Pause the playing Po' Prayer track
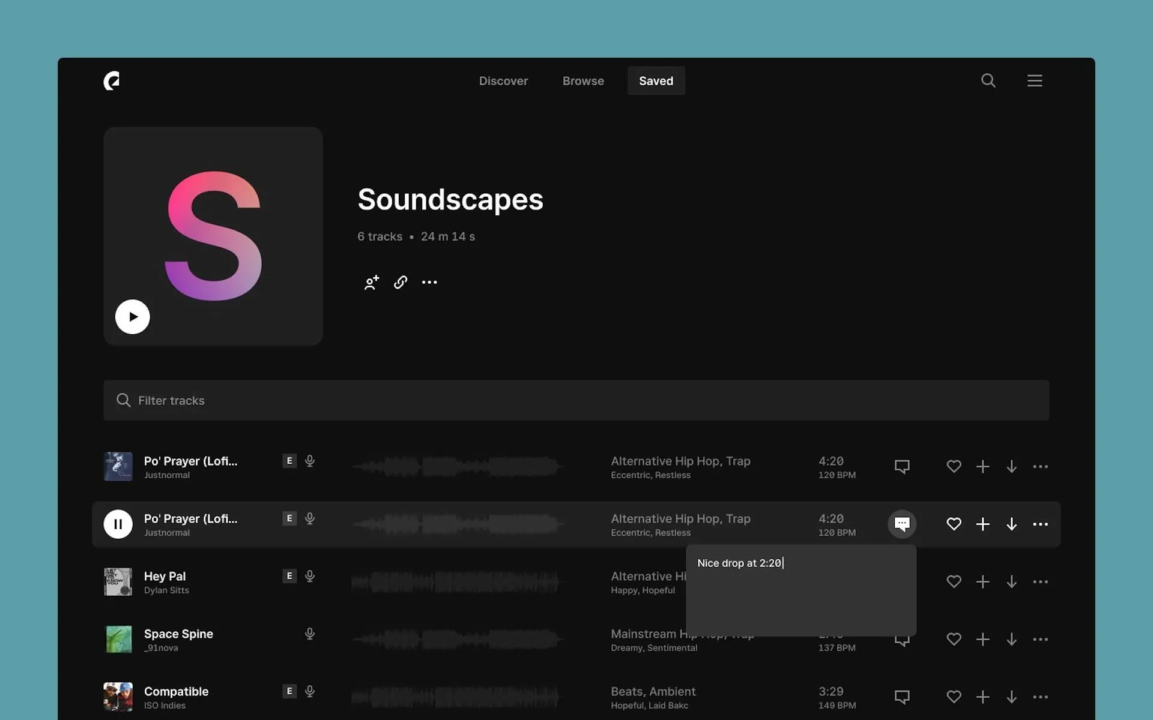 [x=118, y=524]
